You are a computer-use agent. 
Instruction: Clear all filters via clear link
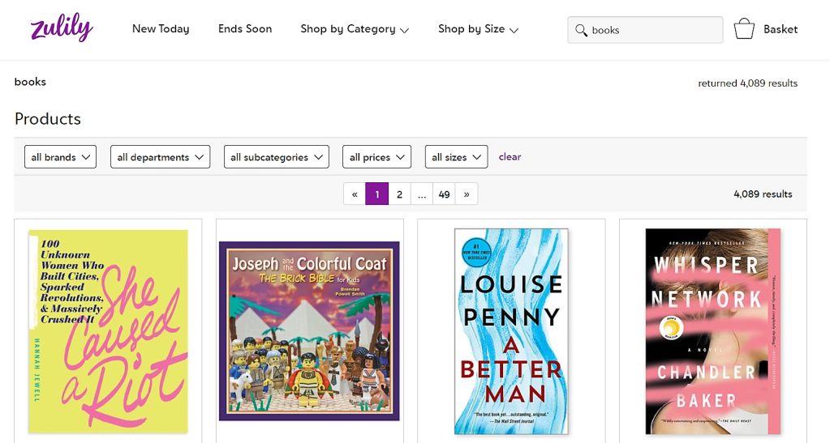510,157
